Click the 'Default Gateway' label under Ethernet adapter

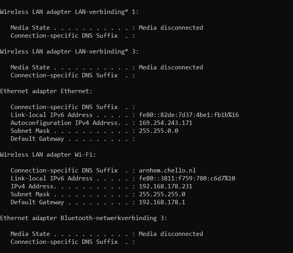[37, 139]
